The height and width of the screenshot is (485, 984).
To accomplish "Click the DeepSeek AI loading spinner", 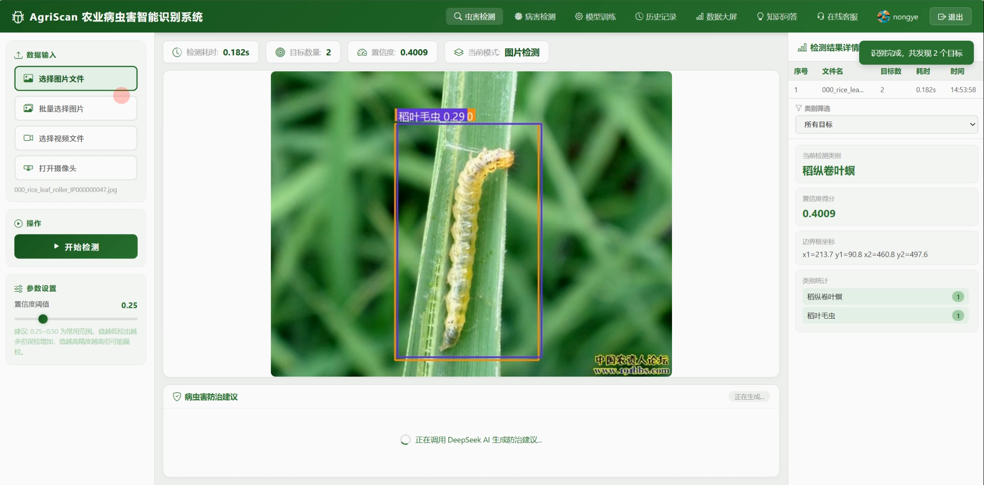I will (405, 440).
